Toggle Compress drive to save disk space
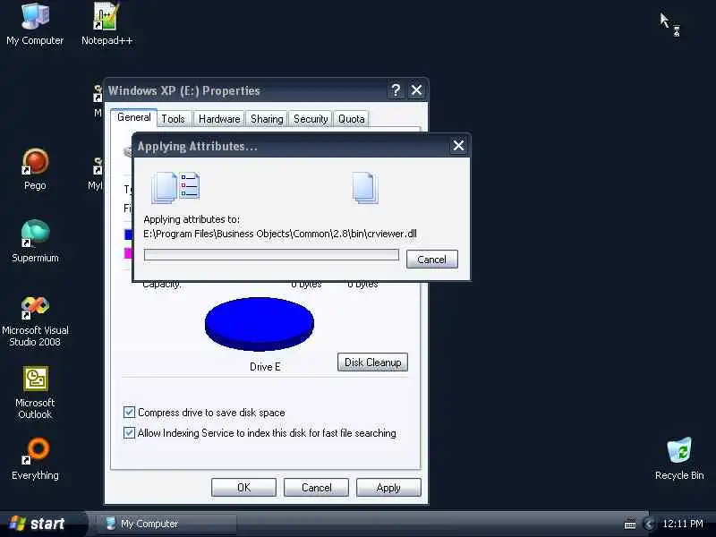 pos(129,413)
